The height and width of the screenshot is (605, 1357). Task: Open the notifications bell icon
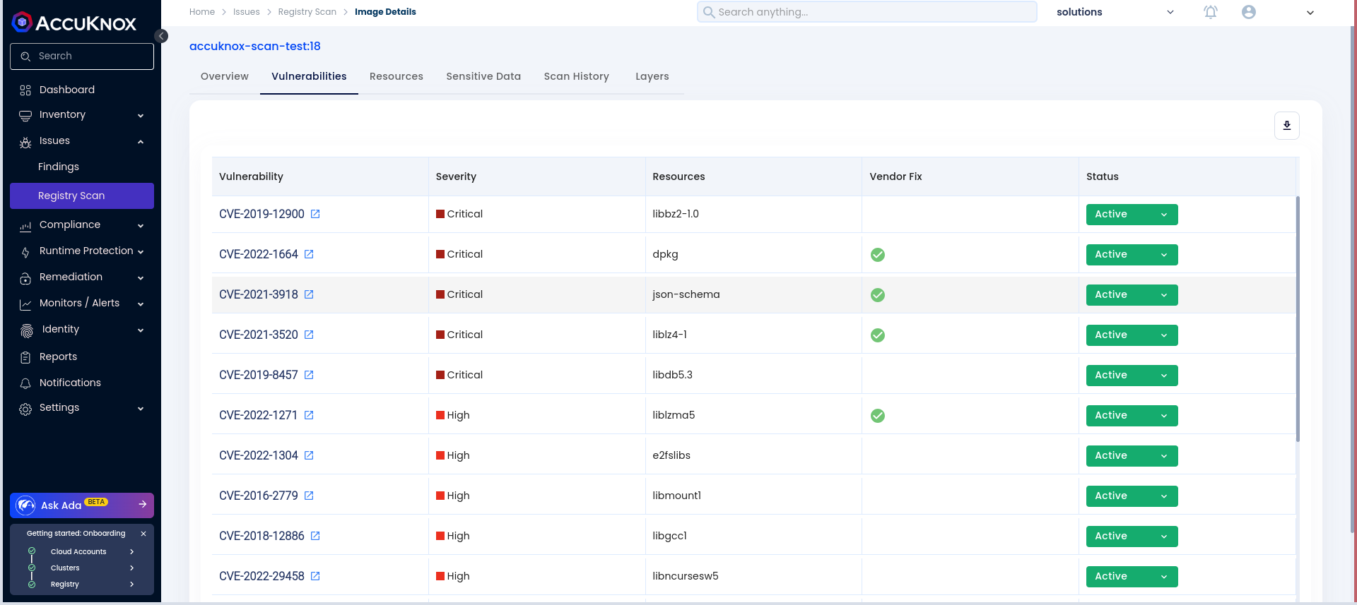(1211, 12)
